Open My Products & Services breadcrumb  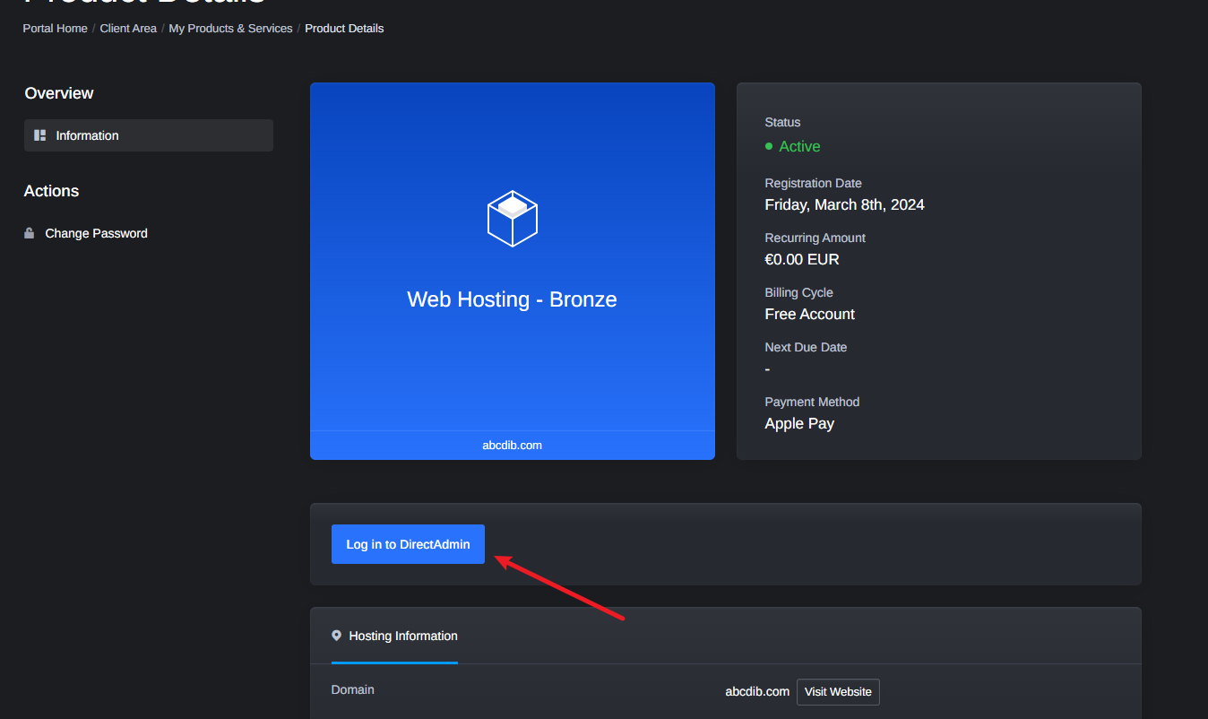(230, 29)
